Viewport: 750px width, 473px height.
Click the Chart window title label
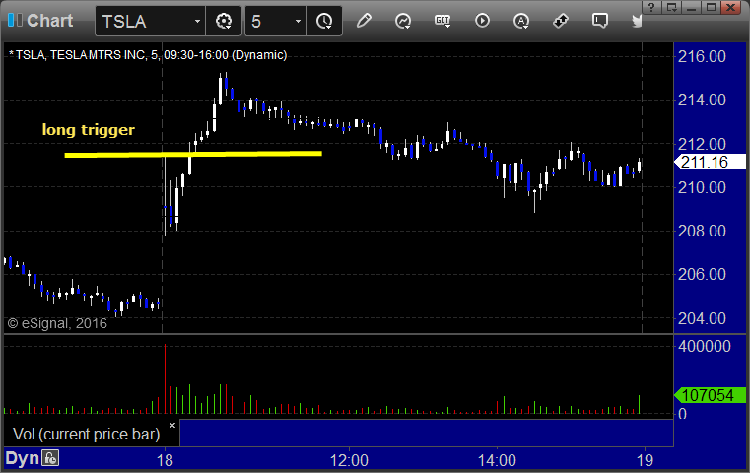(49, 20)
